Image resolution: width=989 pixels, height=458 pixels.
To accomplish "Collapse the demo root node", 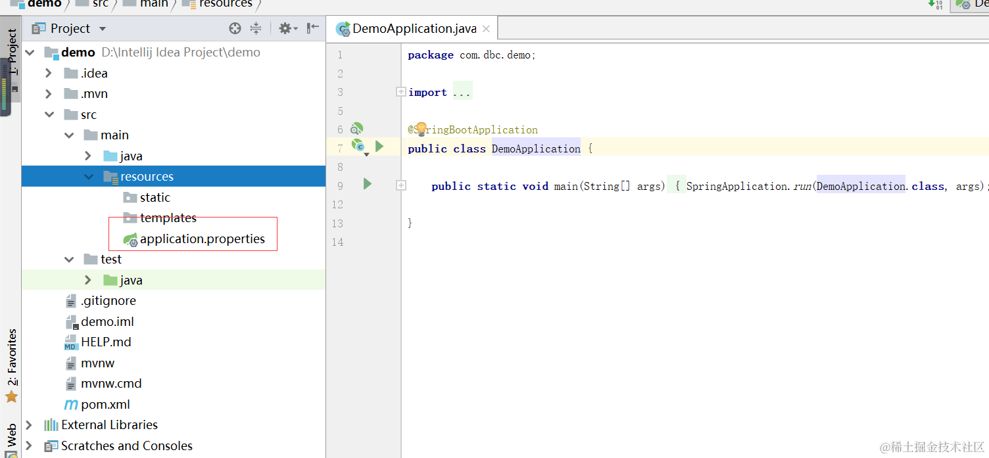I will coord(30,52).
